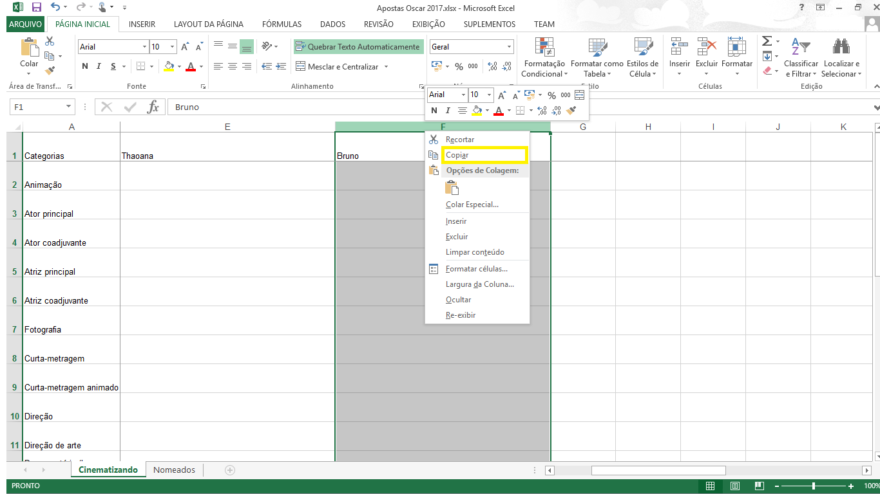Undo last action in quick access toolbar
Screen dimensions: 880x494
pyautogui.click(x=55, y=8)
